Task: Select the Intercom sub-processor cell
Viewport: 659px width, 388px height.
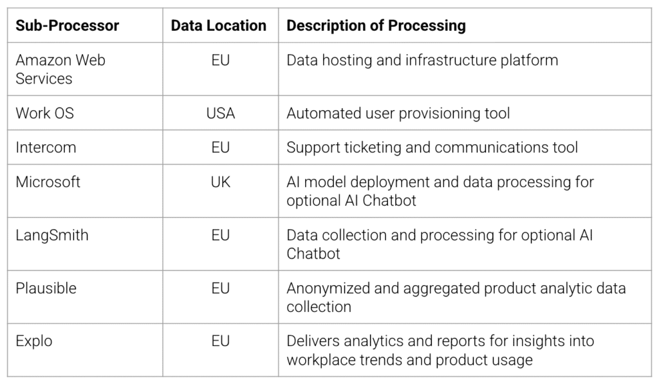Action: 46,147
